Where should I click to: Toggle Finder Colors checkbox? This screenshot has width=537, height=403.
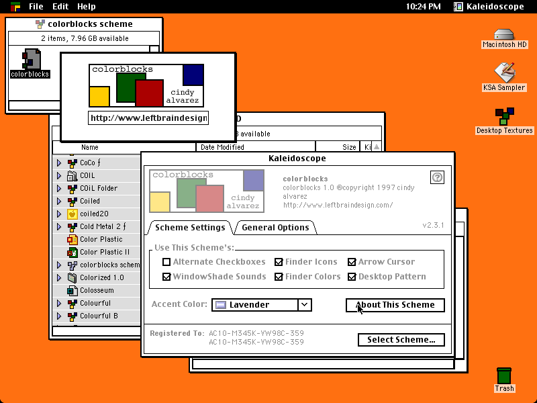(279, 277)
